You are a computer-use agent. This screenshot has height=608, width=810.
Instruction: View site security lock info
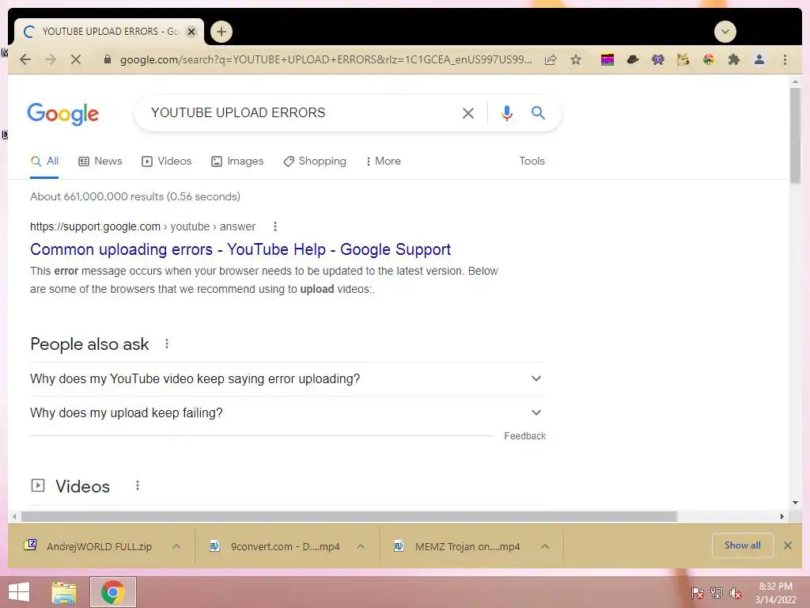(x=108, y=59)
